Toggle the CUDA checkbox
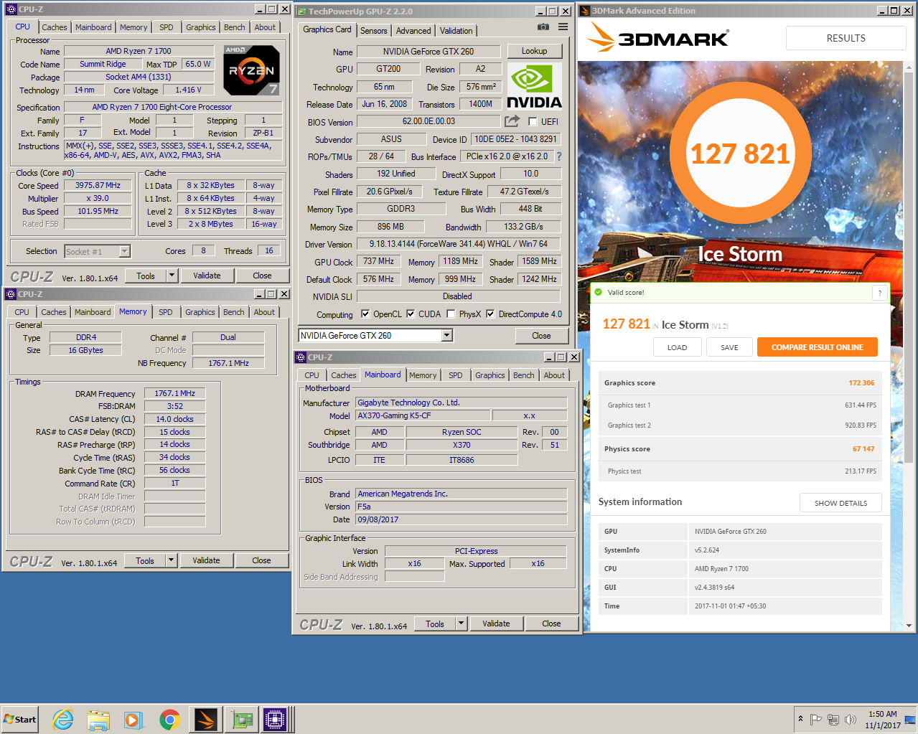Image resolution: width=918 pixels, height=734 pixels. (411, 314)
